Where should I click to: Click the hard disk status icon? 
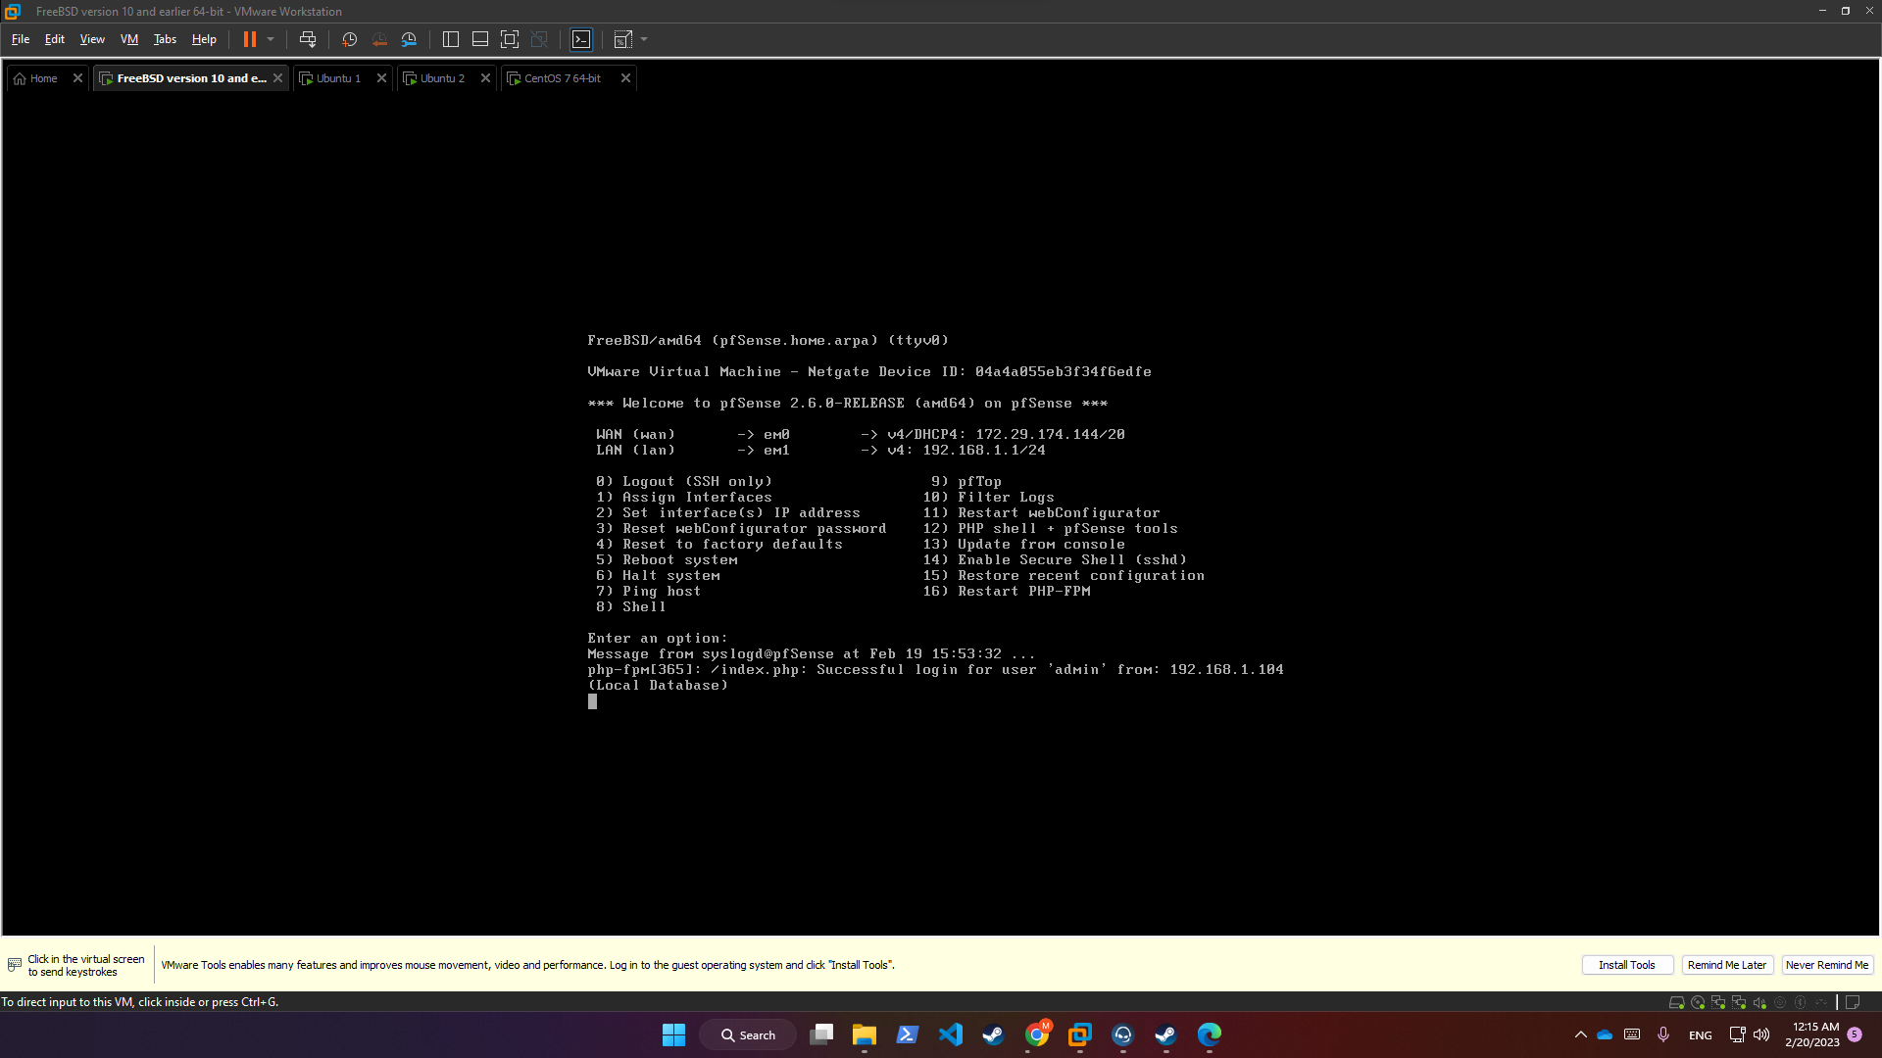click(1676, 1002)
